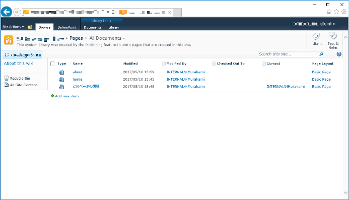Image resolution: width=349 pixels, height=200 pixels.
Task: Select the DeliverPoint ribbon tab
Action: [67, 27]
